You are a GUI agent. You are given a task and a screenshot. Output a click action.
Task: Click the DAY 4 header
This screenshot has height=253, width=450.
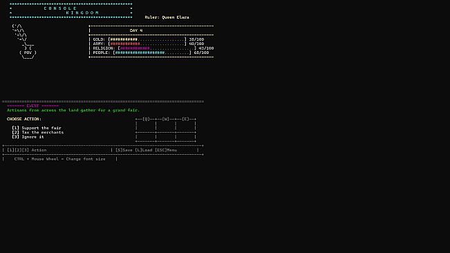tap(136, 30)
